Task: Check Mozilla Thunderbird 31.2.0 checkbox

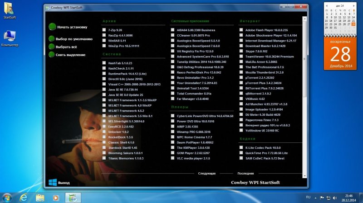Action: click(x=241, y=72)
